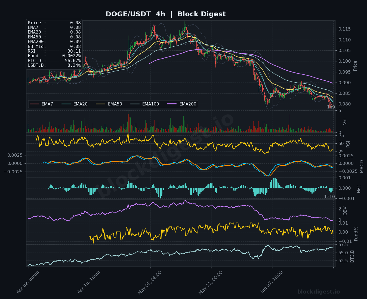Click the blockdigest.io footer text
This screenshot has width=367, height=299.
tap(319, 292)
